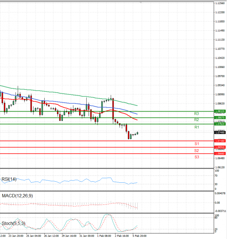Select the current price tag 1.07490
The image size is (227, 239).
click(x=220, y=133)
